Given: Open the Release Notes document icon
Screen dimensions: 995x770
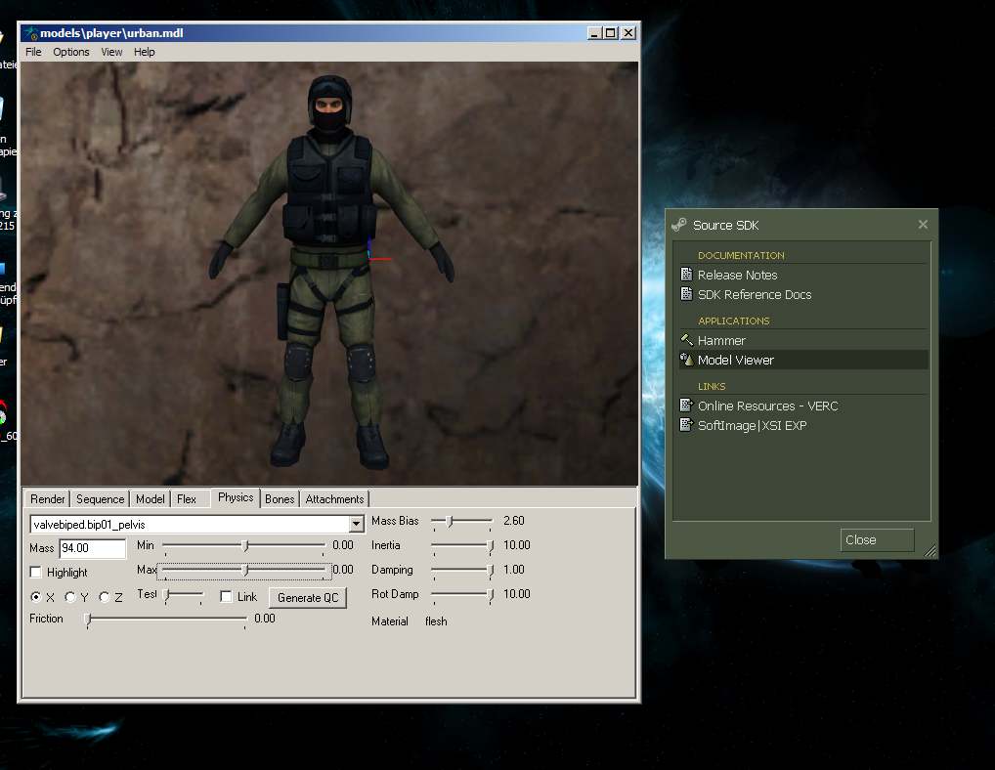Looking at the screenshot, I should [686, 274].
